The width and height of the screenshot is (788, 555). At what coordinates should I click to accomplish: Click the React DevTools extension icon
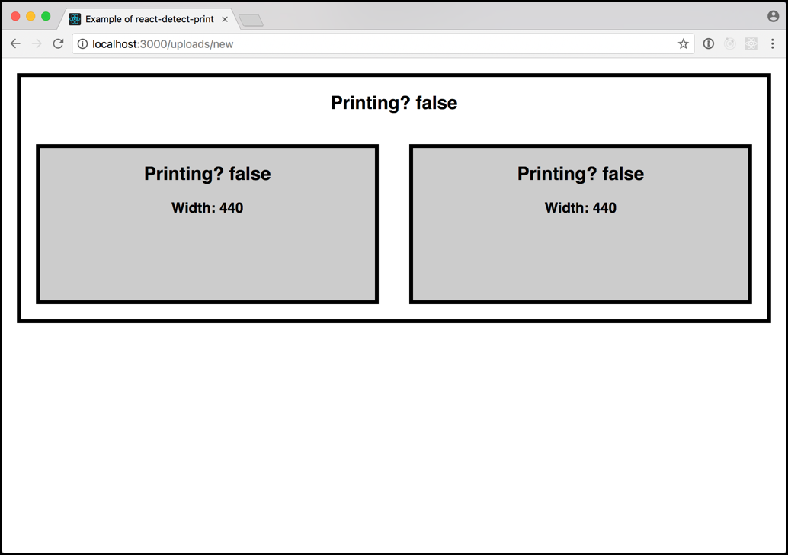pyautogui.click(x=751, y=43)
